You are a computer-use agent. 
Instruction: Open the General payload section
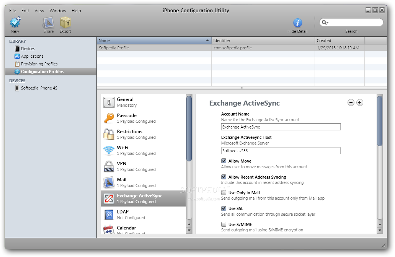point(144,102)
